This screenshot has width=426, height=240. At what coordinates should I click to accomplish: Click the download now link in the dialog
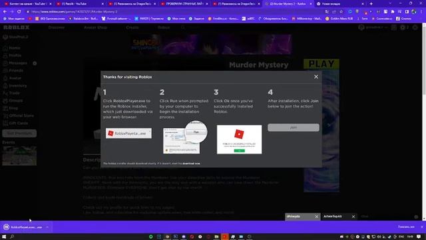tap(191, 163)
